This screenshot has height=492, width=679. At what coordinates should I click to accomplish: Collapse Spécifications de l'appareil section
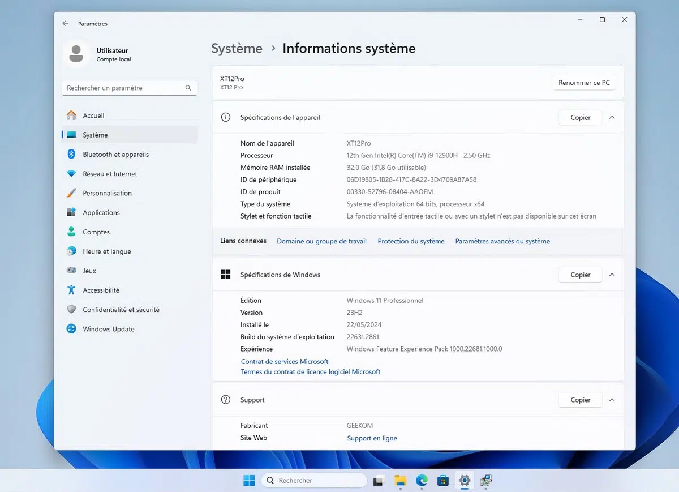(x=612, y=118)
